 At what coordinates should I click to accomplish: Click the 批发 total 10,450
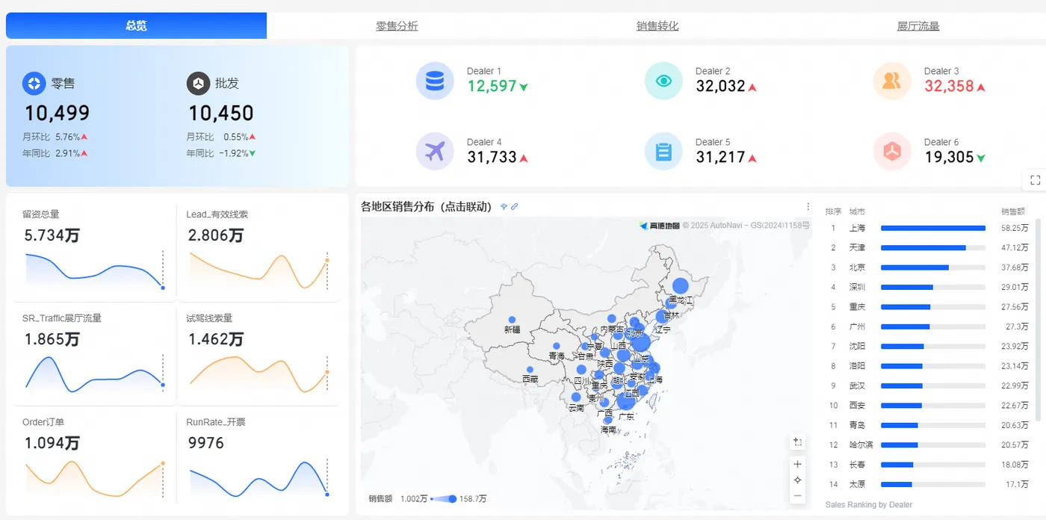221,114
